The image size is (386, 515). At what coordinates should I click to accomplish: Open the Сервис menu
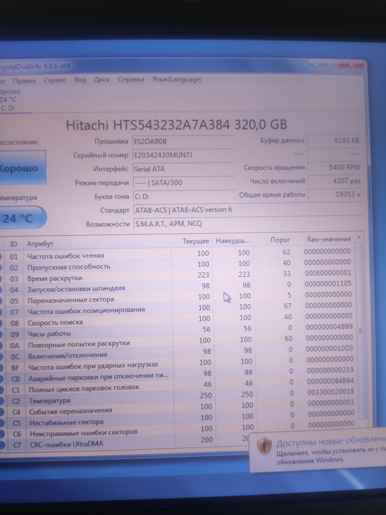coord(55,80)
